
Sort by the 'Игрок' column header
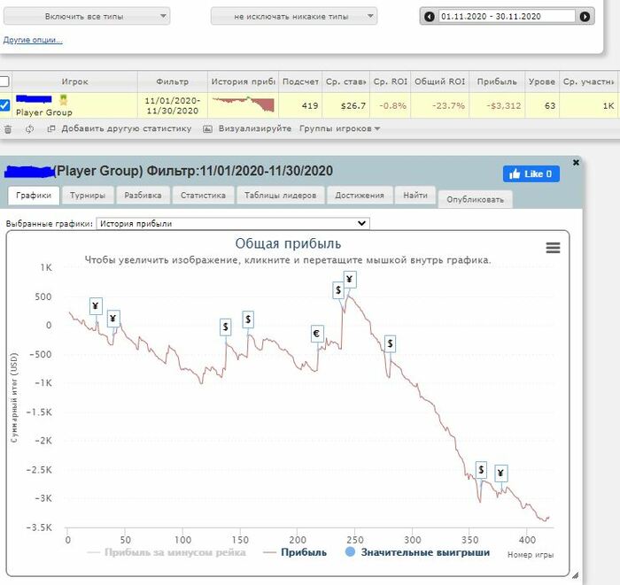pos(74,81)
